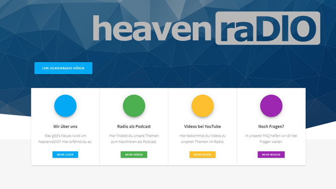This screenshot has width=336, height=189.
Task: Click the green circle above Radio als Podcast
Action: [x=134, y=106]
